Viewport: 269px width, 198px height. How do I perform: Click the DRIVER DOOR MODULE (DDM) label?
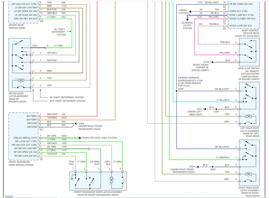tap(17, 26)
